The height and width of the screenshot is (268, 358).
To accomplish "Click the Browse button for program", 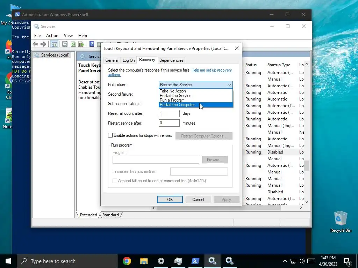I will 215,160.
